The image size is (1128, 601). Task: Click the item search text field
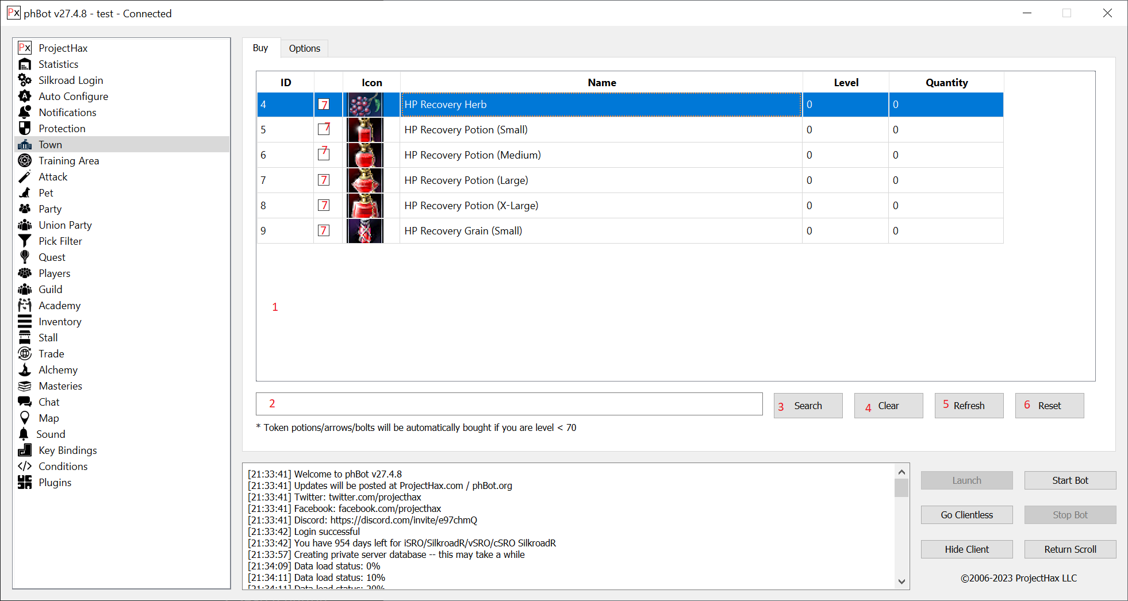tap(509, 404)
